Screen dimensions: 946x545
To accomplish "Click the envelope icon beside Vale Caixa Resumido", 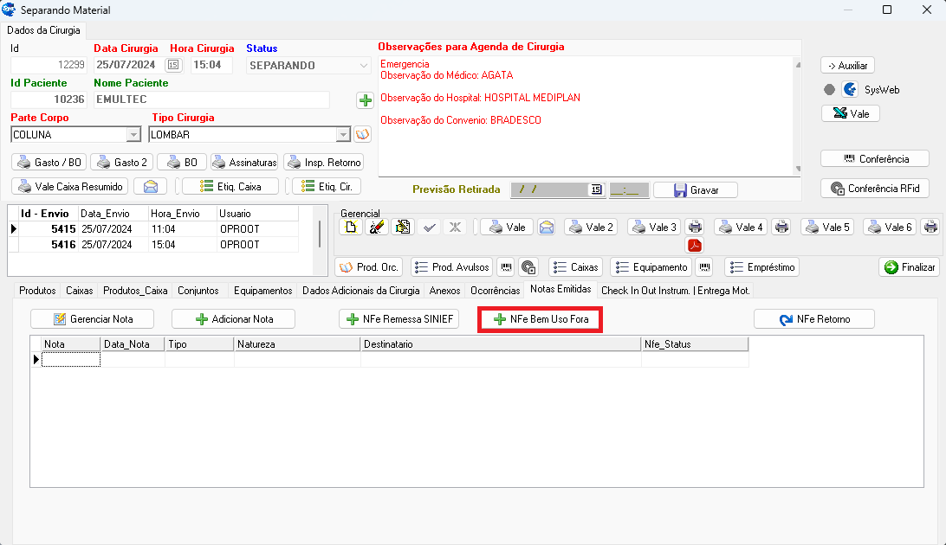I will 150,186.
